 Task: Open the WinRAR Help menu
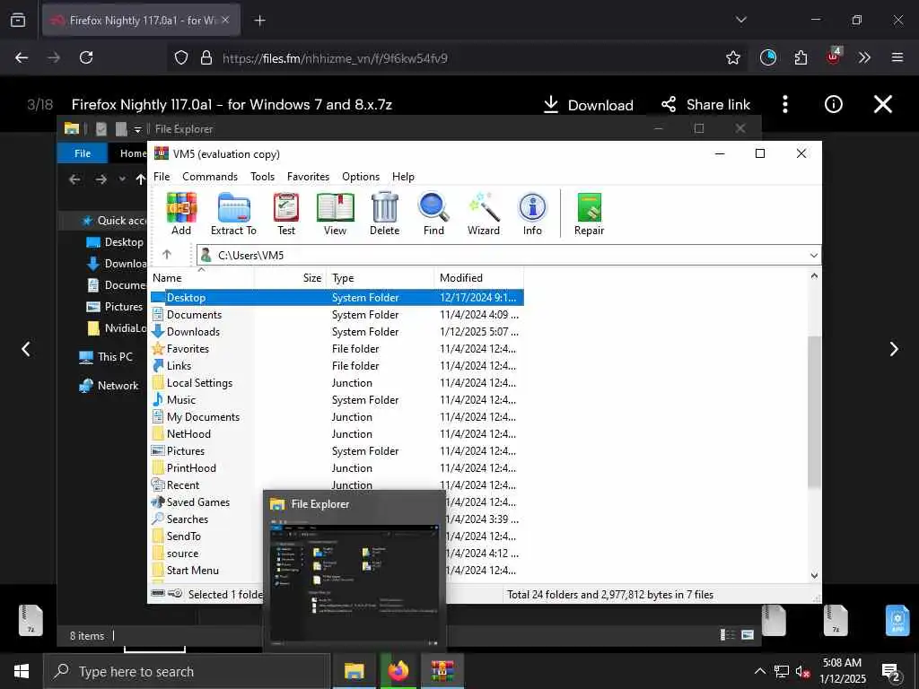coord(403,177)
